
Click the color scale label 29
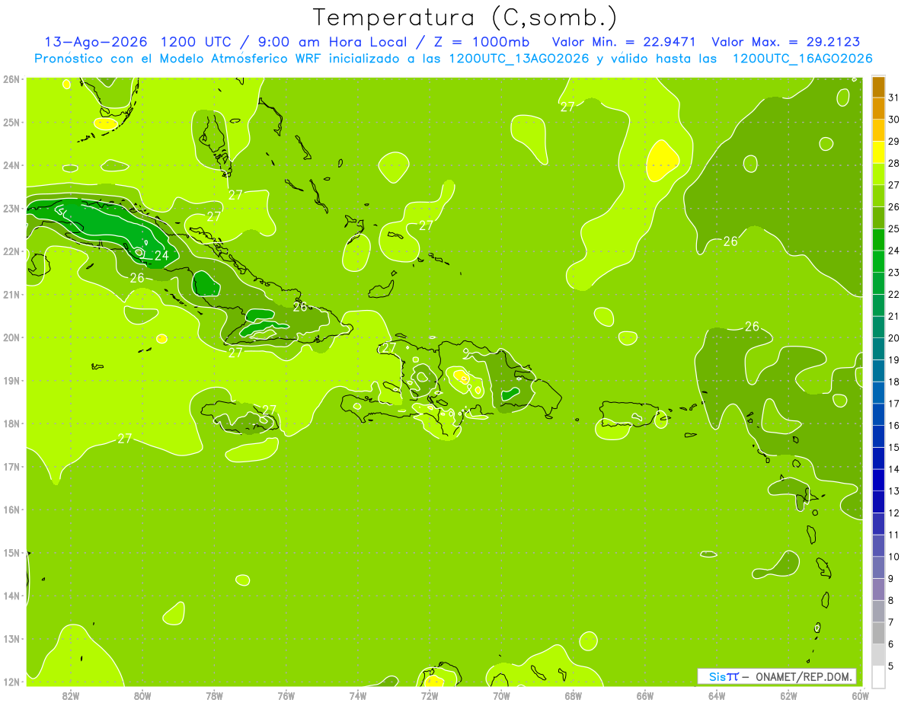894,141
